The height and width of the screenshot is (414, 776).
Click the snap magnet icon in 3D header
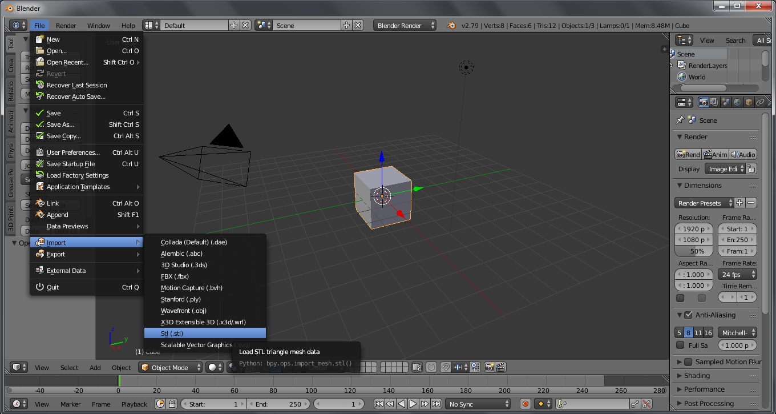[x=445, y=367]
